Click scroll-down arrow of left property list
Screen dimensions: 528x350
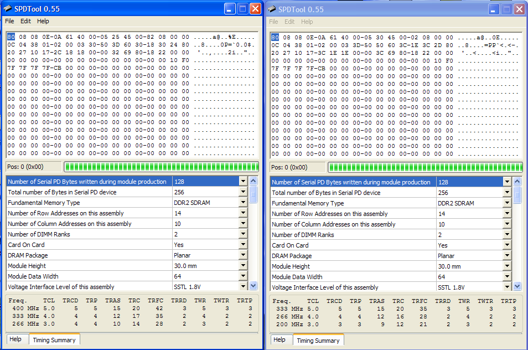click(x=253, y=286)
